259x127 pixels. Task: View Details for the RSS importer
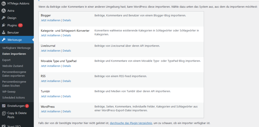[x=67, y=81]
